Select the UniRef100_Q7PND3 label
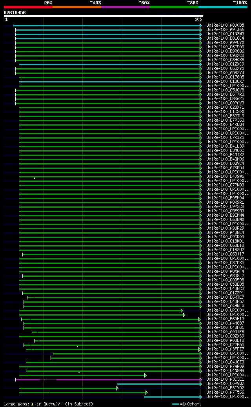The width and height of the screenshot is (251, 407). tap(225, 185)
